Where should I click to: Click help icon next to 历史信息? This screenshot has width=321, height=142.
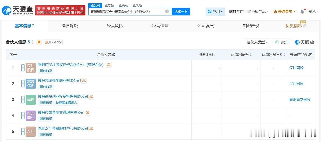[305, 26]
